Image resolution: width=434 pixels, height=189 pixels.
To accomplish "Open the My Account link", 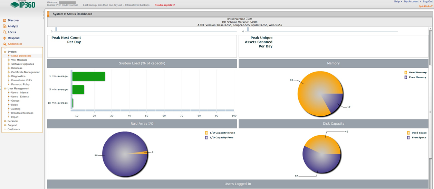I will (411, 2).
